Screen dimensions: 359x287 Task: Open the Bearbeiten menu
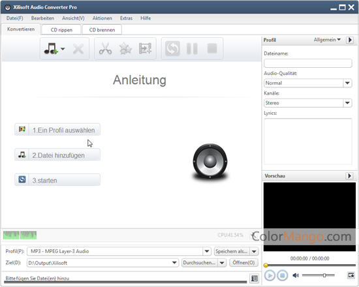point(42,18)
